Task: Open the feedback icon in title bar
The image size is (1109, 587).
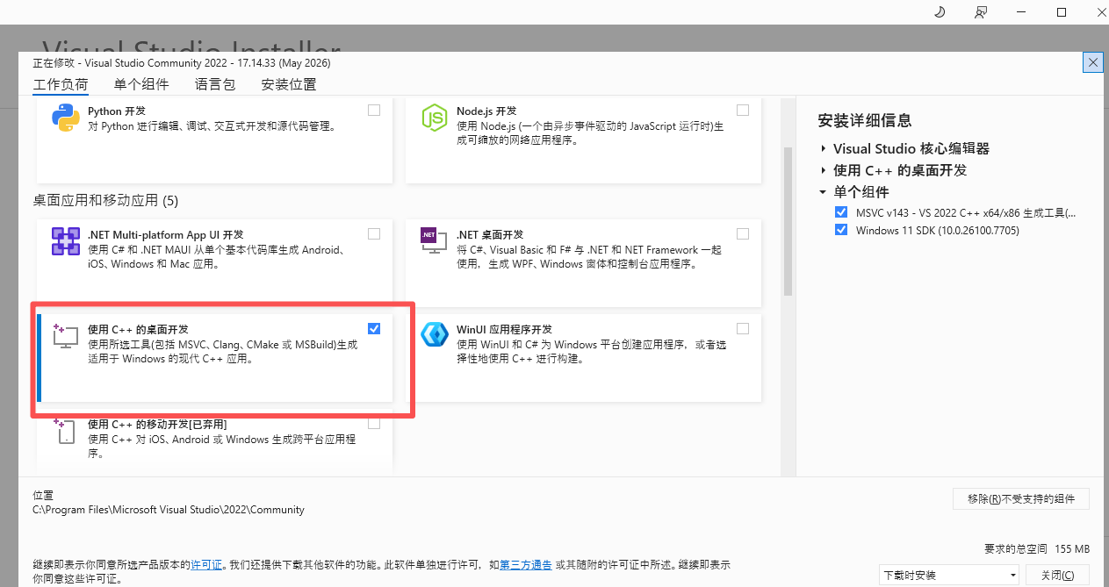Action: (981, 12)
